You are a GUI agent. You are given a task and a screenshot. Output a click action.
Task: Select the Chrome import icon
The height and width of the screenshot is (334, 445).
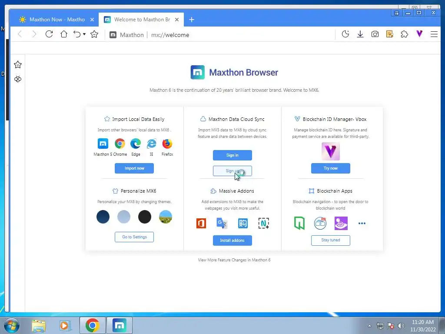click(x=120, y=144)
